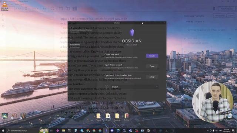Open the Windows notification center
Screen dimensions: 237x133
coord(233,130)
